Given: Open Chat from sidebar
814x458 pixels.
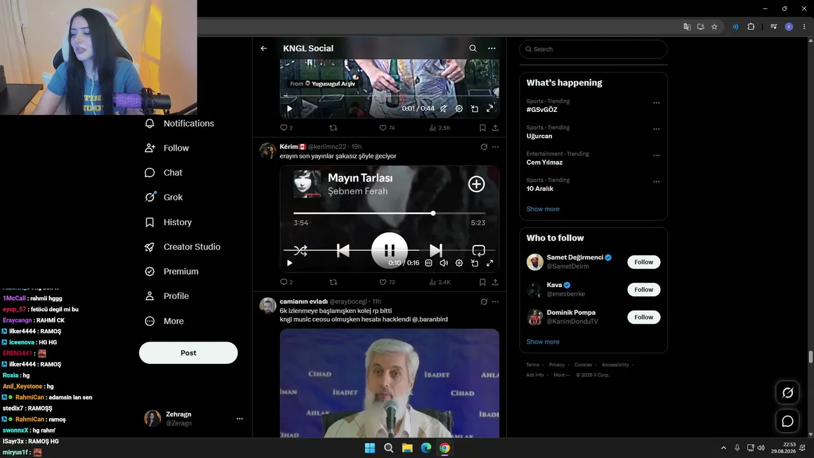Looking at the screenshot, I should coord(164,172).
